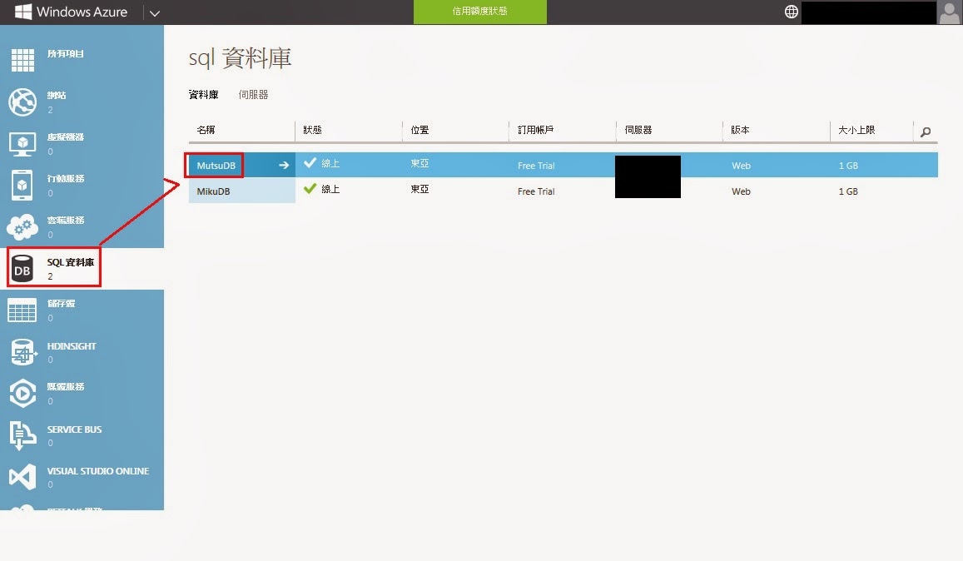Image resolution: width=963 pixels, height=561 pixels.
Task: Select 1 GB in MikuDB row
Action: click(848, 191)
